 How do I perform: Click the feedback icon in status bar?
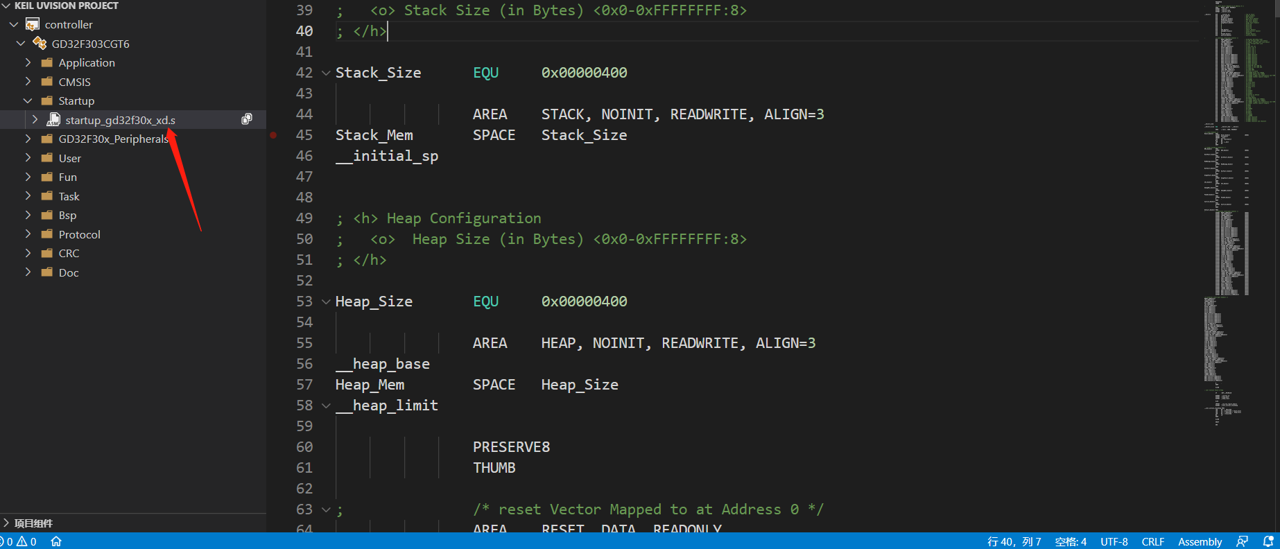point(1242,541)
